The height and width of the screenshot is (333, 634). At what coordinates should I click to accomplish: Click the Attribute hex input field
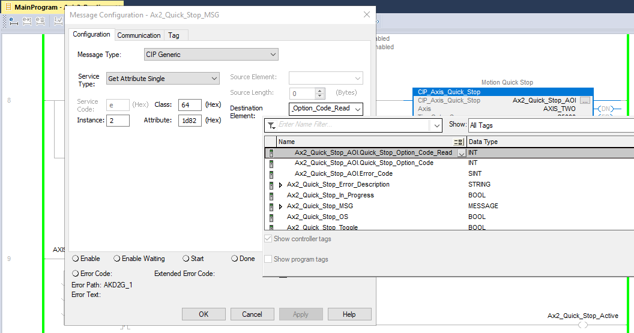tap(190, 121)
